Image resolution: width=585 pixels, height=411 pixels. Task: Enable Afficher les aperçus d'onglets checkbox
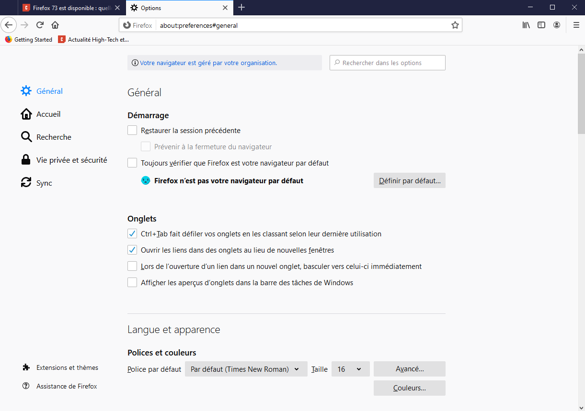coord(132,283)
